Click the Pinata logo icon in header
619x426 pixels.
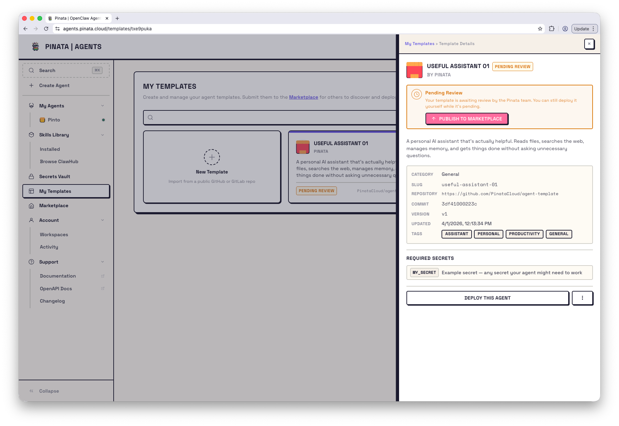pos(35,46)
